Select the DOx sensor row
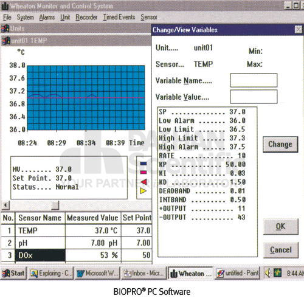The image size is (304, 304). (x=77, y=255)
